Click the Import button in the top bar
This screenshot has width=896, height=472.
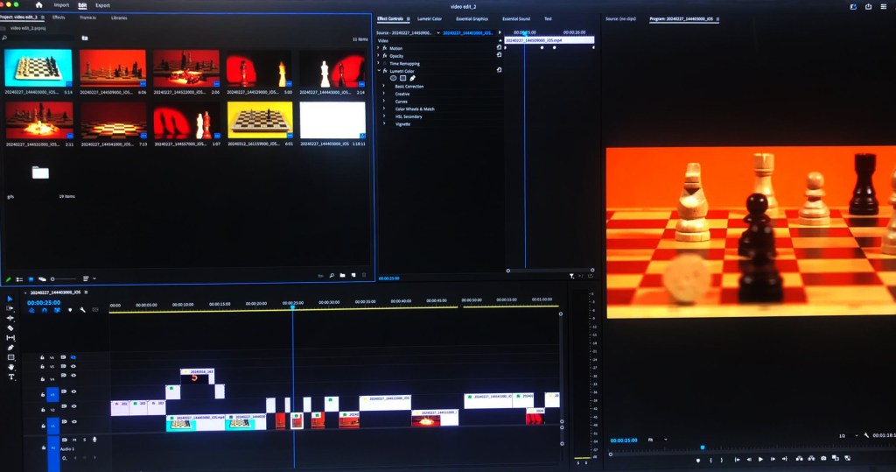61,5
